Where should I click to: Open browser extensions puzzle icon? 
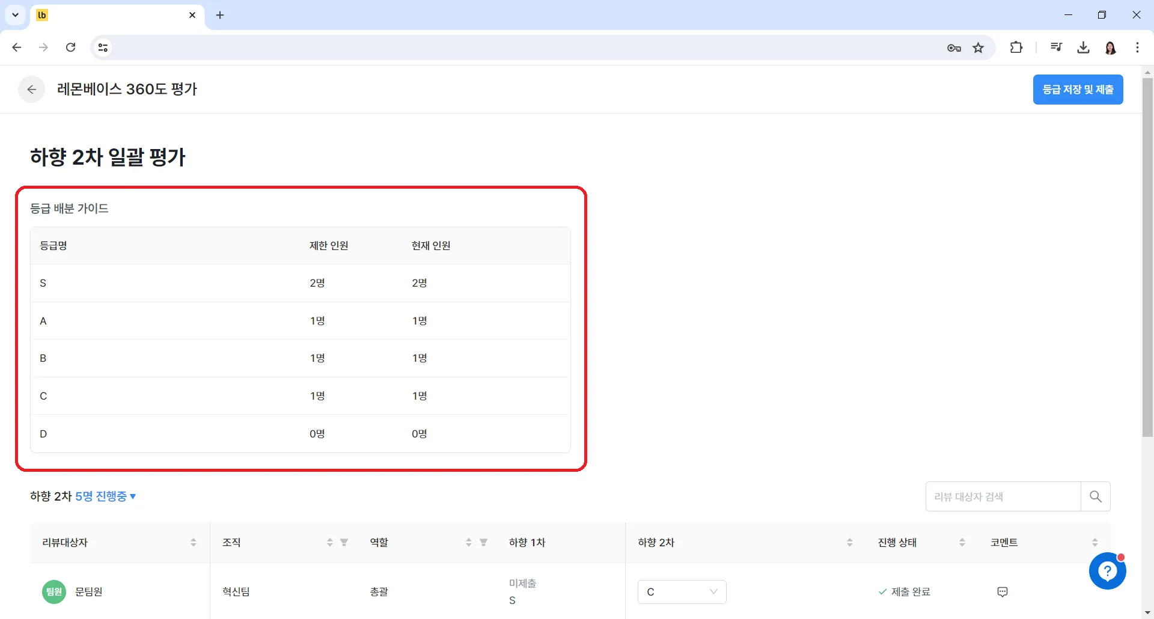(1016, 47)
